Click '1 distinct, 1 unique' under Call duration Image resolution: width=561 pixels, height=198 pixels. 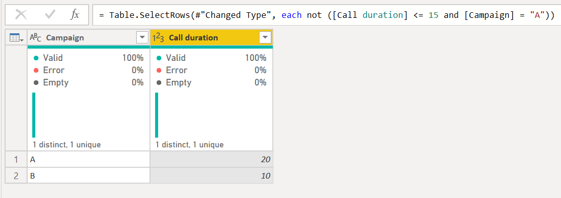point(189,145)
